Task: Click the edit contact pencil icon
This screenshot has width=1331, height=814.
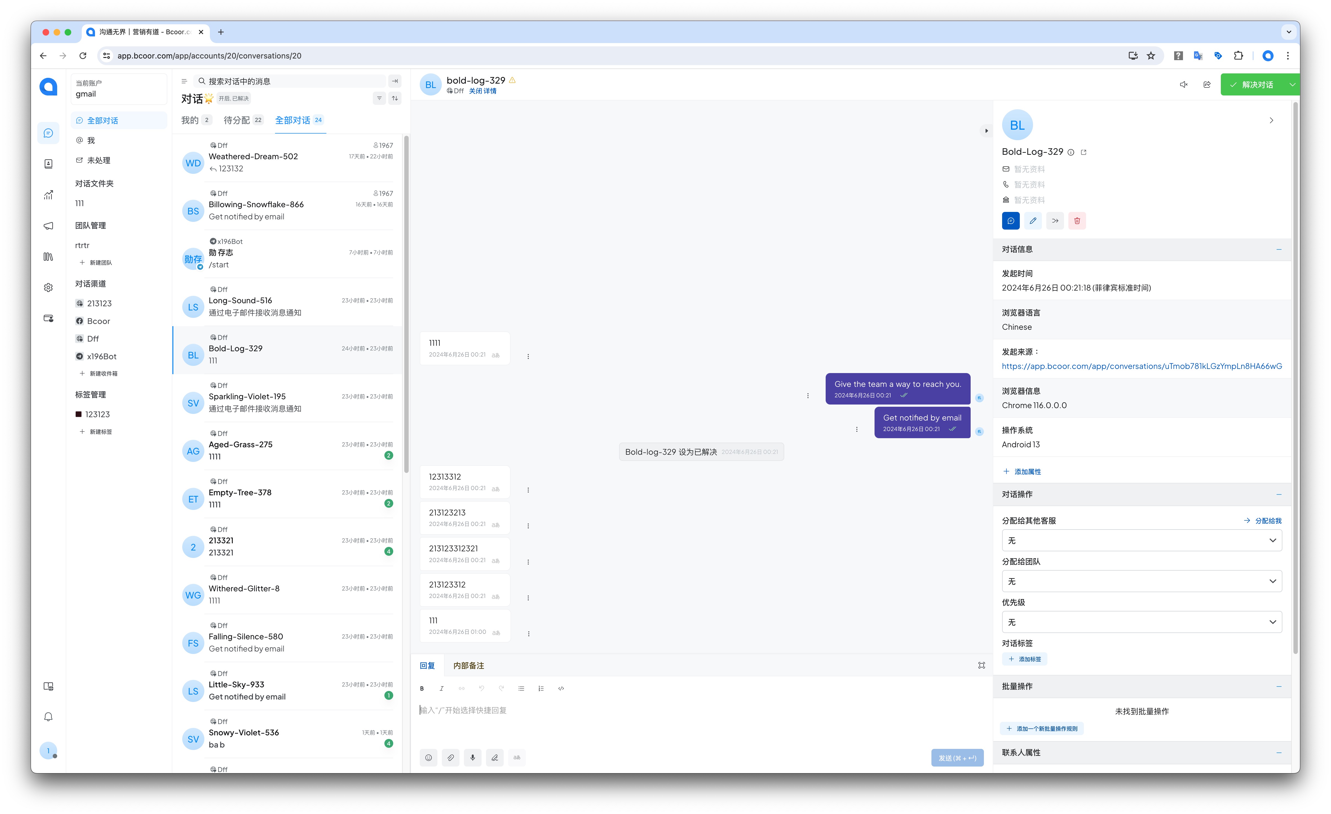Action: click(1033, 221)
